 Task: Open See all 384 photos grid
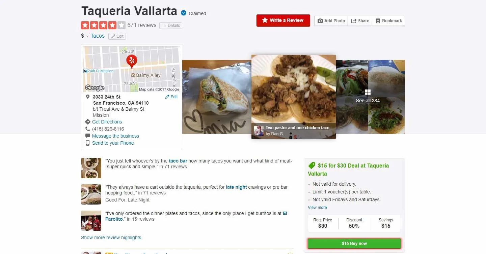tap(368, 97)
